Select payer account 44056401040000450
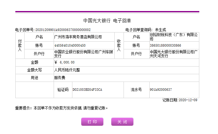Viewport: 218px width, 134px height. coord(70,45)
